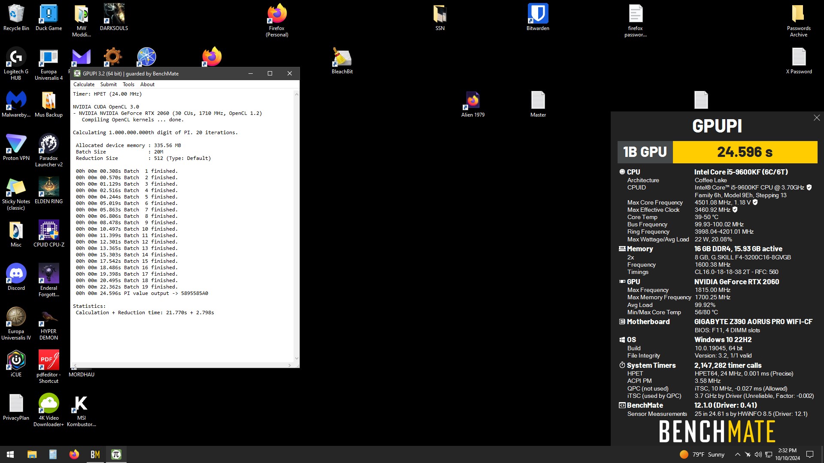Viewport: 824px width, 463px height.
Task: Open the firefox passwords text file
Action: (636, 21)
